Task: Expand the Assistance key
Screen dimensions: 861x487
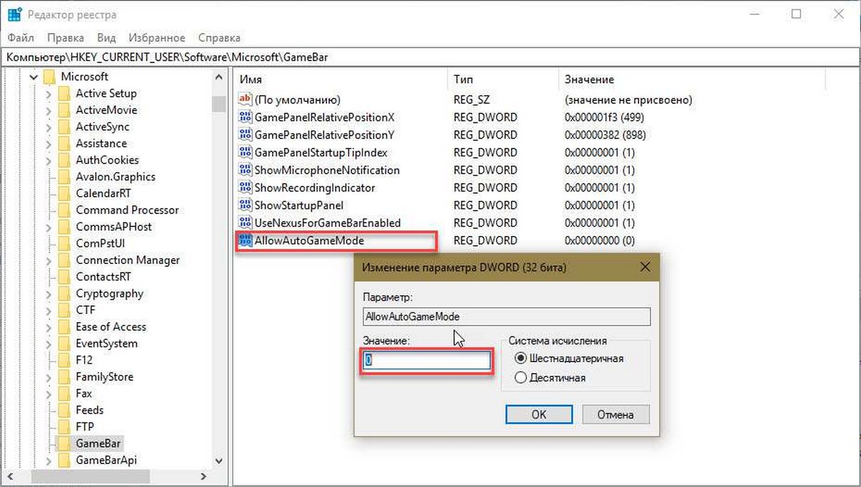Action: coord(48,143)
